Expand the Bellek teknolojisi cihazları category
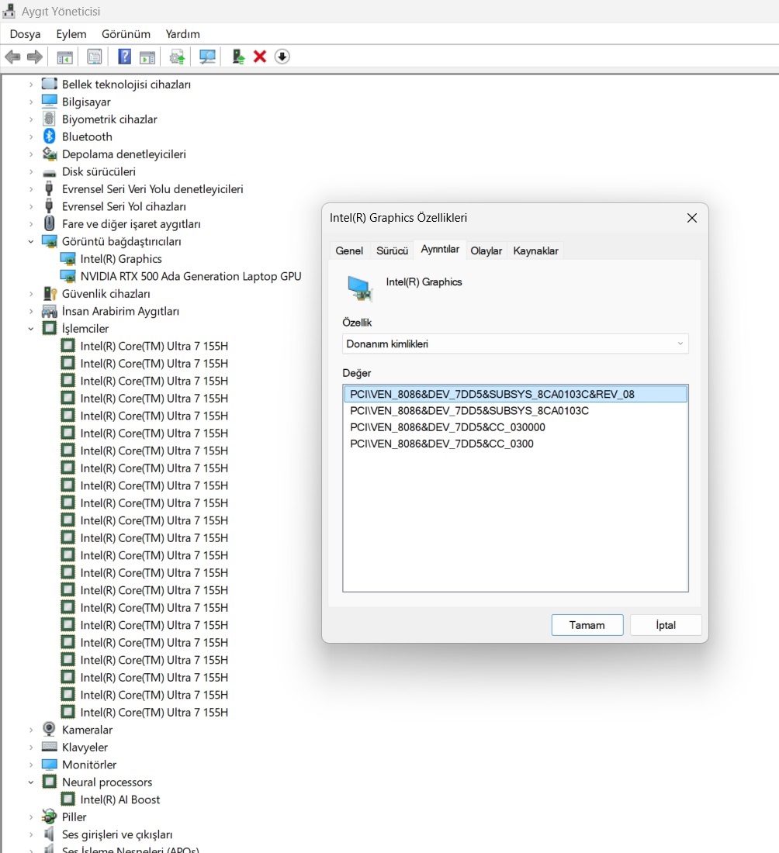Image resolution: width=779 pixels, height=853 pixels. pyautogui.click(x=31, y=85)
